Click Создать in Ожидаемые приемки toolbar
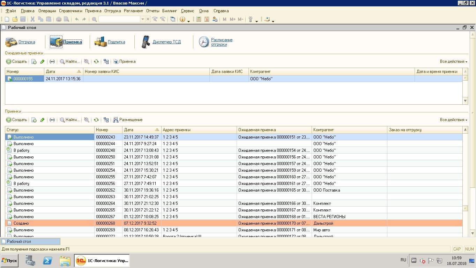This screenshot has height=268, width=476. coord(16,61)
